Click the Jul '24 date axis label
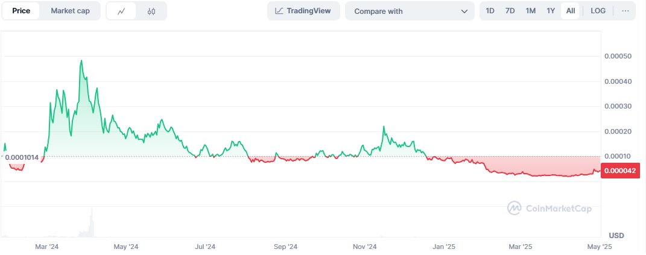 pyautogui.click(x=205, y=247)
